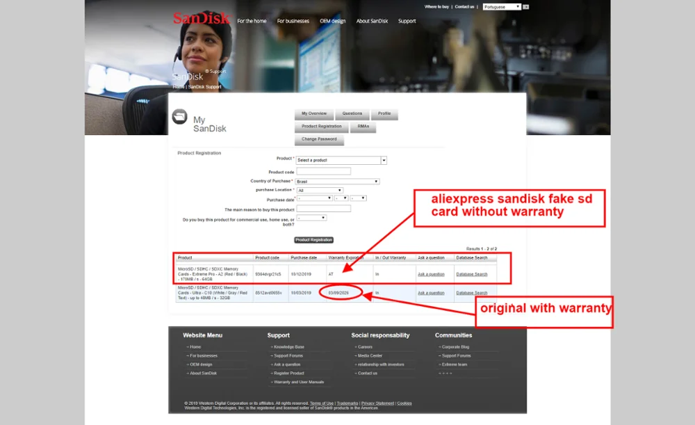
Task: Open Support menu in top navigation
Action: tap(407, 21)
